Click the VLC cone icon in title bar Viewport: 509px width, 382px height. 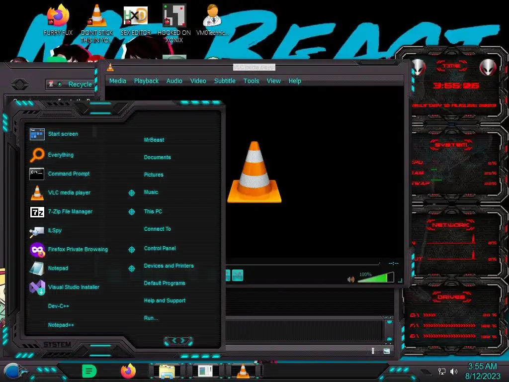tap(110, 67)
